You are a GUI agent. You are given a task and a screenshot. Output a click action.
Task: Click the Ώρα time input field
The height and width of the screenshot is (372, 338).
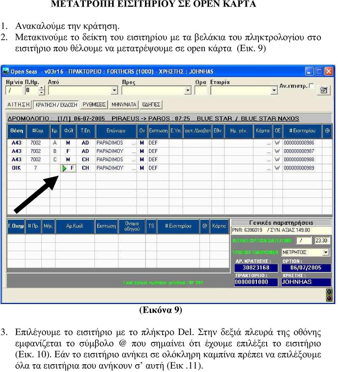point(201,91)
